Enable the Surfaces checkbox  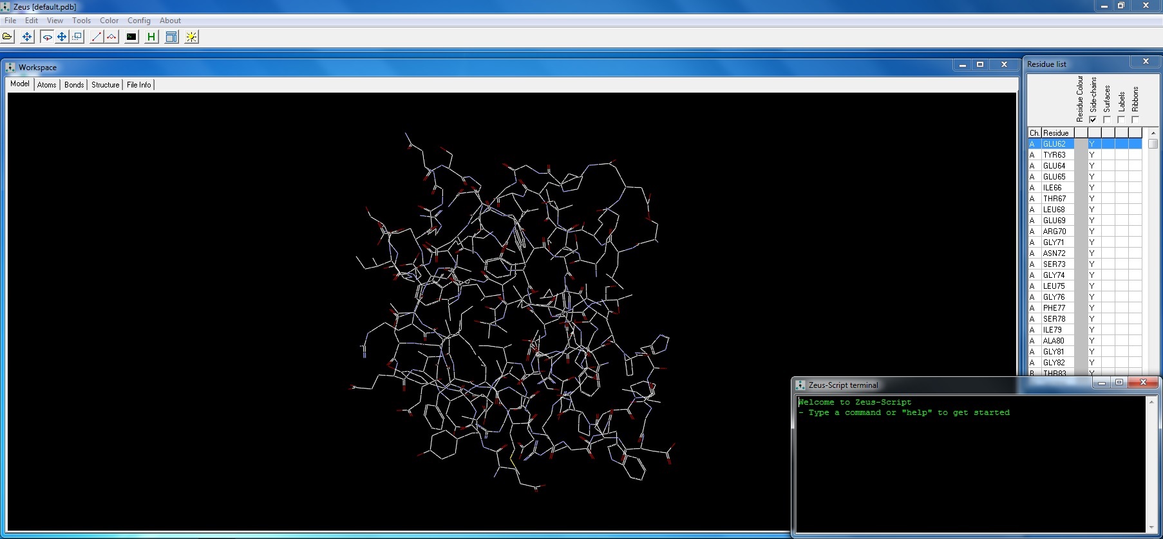click(x=1107, y=120)
